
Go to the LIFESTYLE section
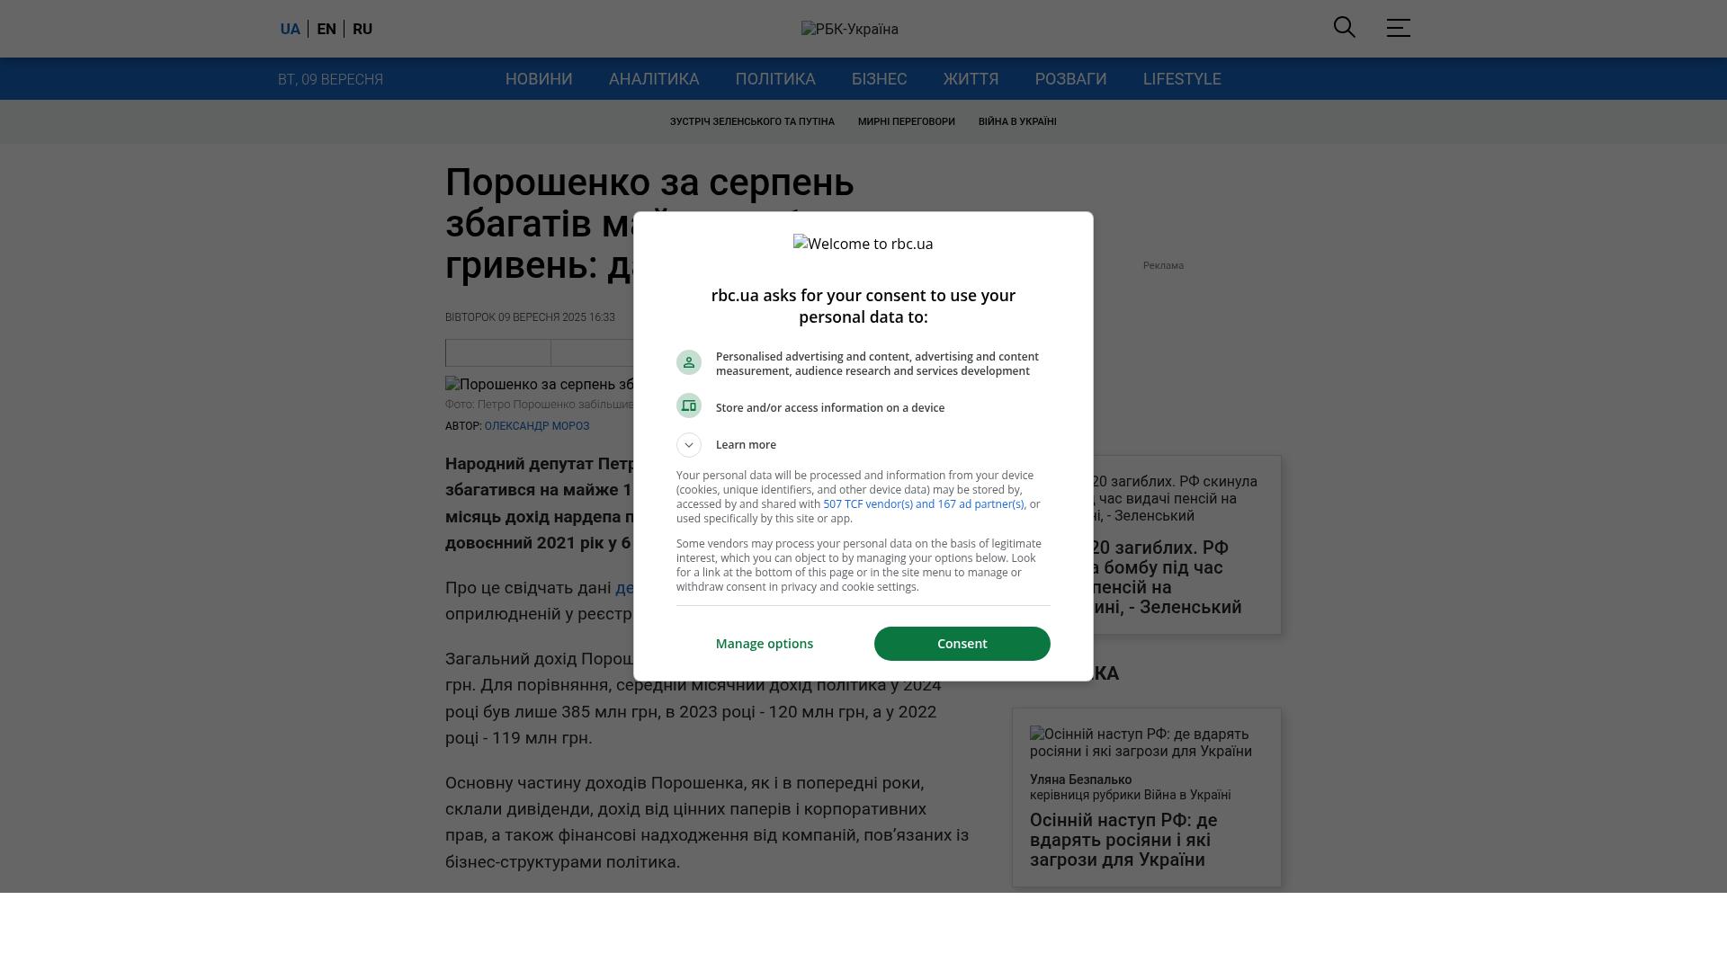pyautogui.click(x=1182, y=79)
